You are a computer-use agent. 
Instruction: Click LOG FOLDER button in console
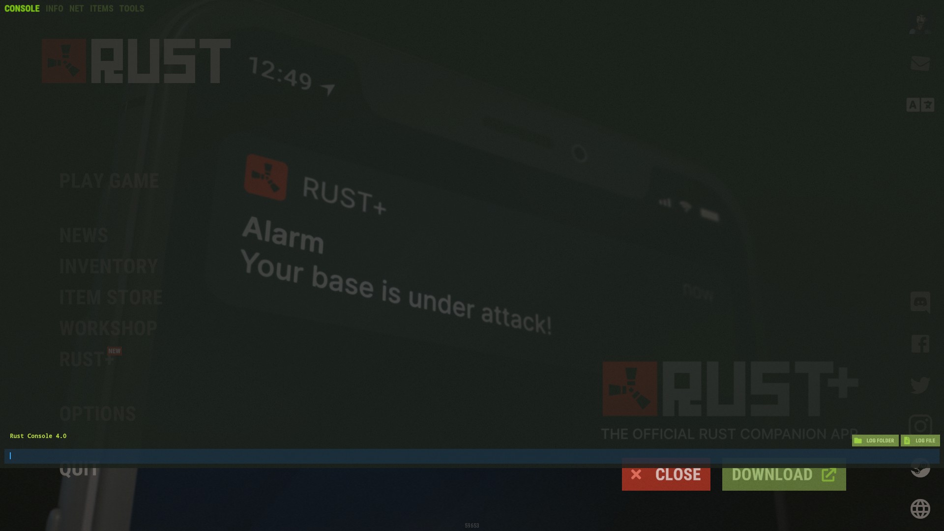pos(875,440)
